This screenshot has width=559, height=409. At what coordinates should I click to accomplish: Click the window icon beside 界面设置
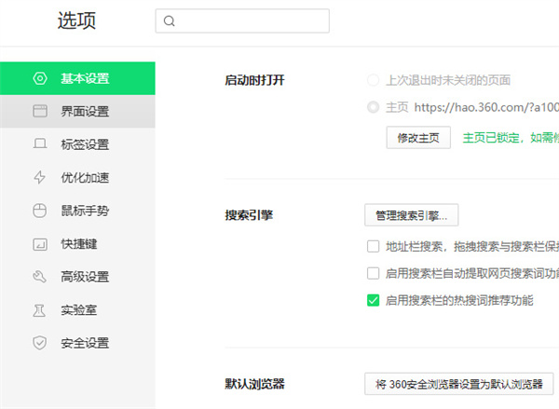pyautogui.click(x=39, y=112)
